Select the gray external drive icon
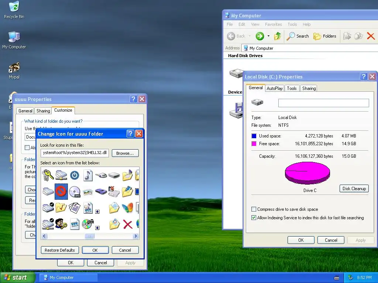 (114, 175)
